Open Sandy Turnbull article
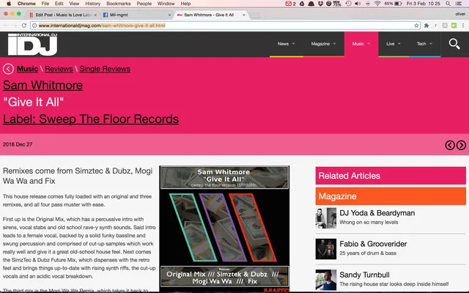 pyautogui.click(x=364, y=275)
